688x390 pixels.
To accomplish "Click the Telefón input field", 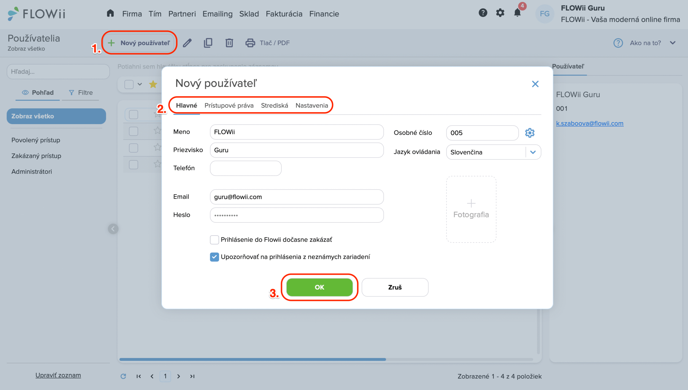I will [x=246, y=168].
